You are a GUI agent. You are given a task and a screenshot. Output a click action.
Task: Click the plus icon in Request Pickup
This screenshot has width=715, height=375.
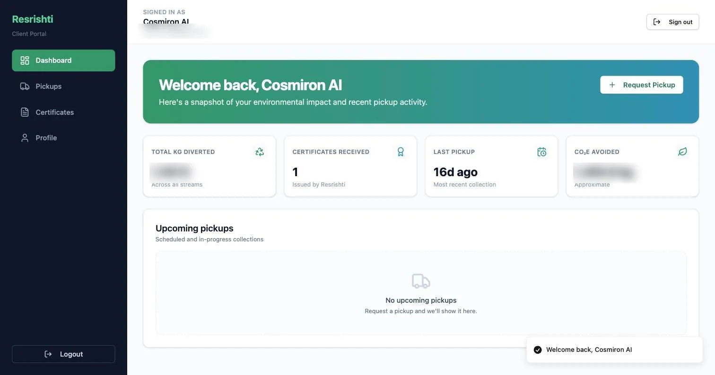(612, 85)
